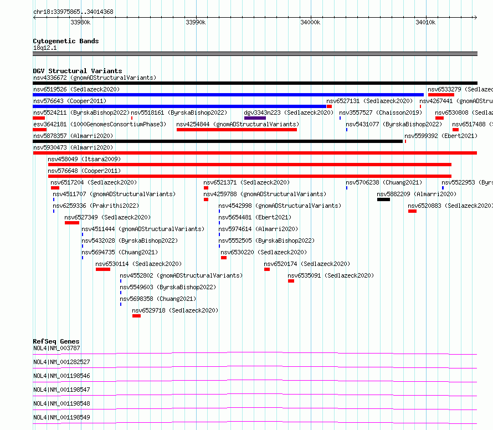Screen dimensions: 493x430
Task: Click the nsv5974614 Almarri2020 label
Action: click(258, 229)
